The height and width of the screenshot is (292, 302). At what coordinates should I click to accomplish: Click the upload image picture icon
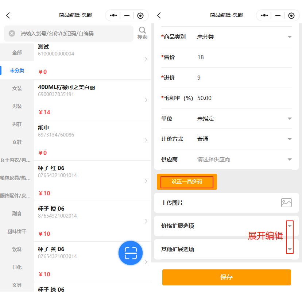coord(286,203)
